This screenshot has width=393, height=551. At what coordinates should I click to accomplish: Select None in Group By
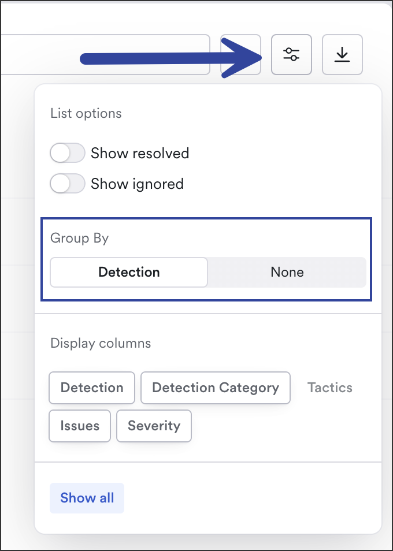287,273
